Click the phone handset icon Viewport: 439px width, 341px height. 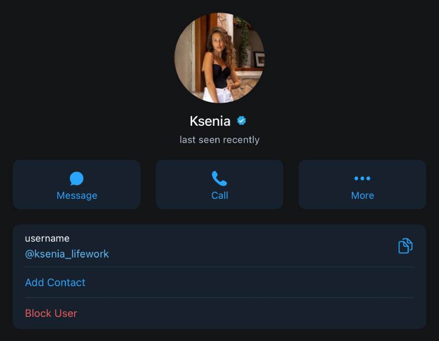coord(219,178)
